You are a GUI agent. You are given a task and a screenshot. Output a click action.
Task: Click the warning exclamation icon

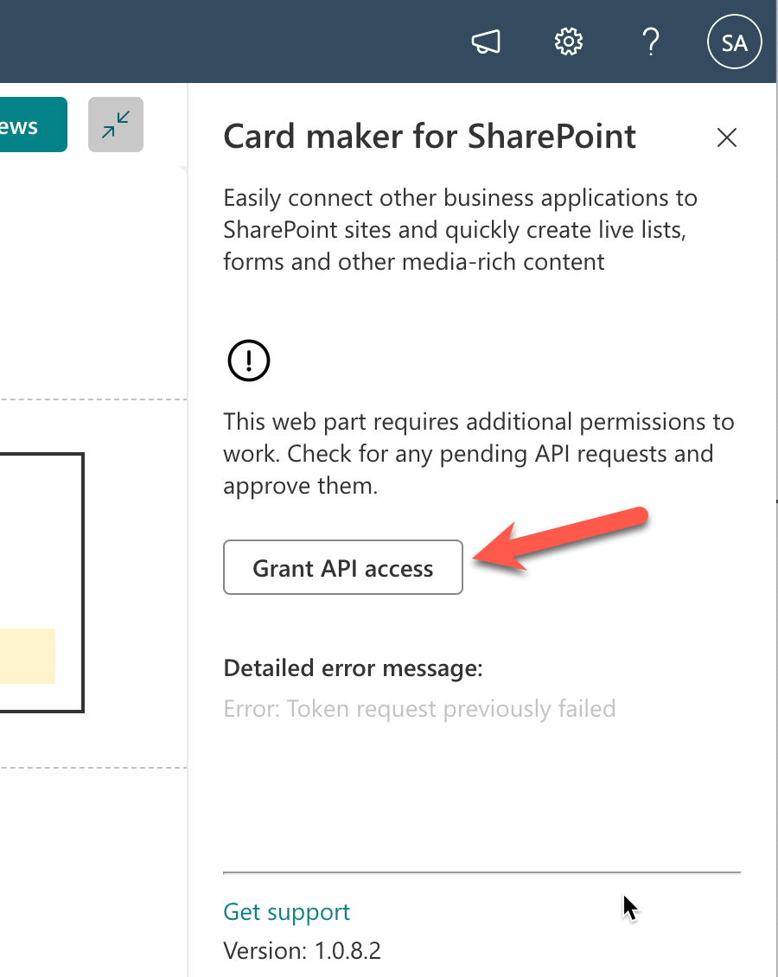click(248, 361)
